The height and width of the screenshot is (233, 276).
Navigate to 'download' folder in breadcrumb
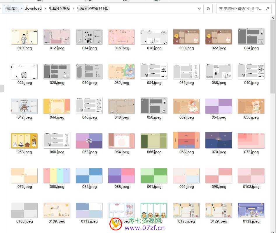point(33,8)
